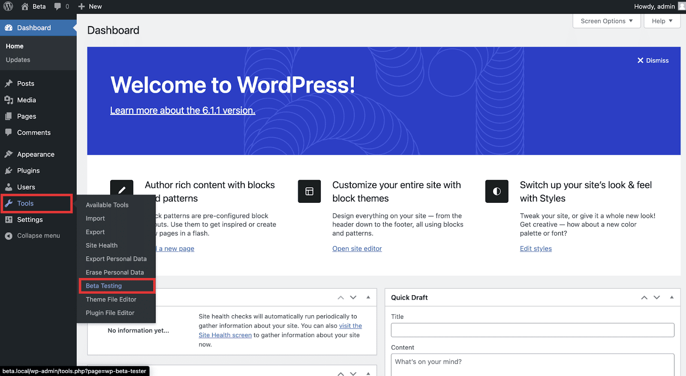This screenshot has height=376, width=686.
Task: Open Export in the Tools submenu
Action: [95, 232]
